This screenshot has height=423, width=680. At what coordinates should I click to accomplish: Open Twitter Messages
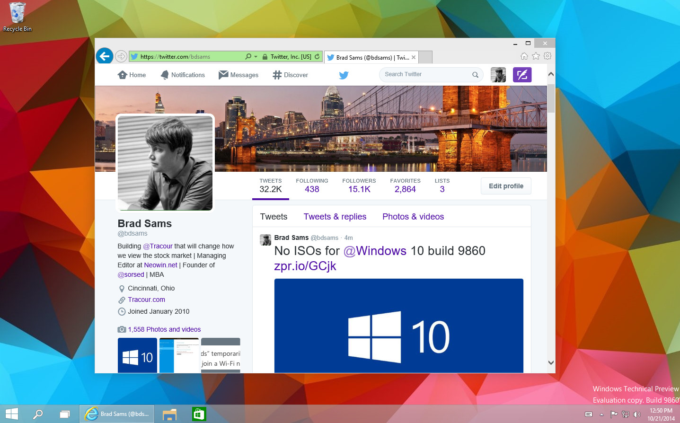pyautogui.click(x=238, y=75)
